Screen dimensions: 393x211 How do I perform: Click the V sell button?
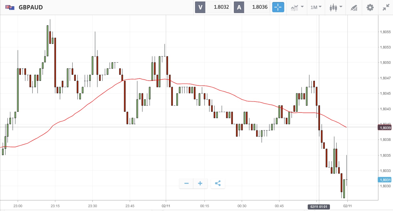tap(200, 7)
